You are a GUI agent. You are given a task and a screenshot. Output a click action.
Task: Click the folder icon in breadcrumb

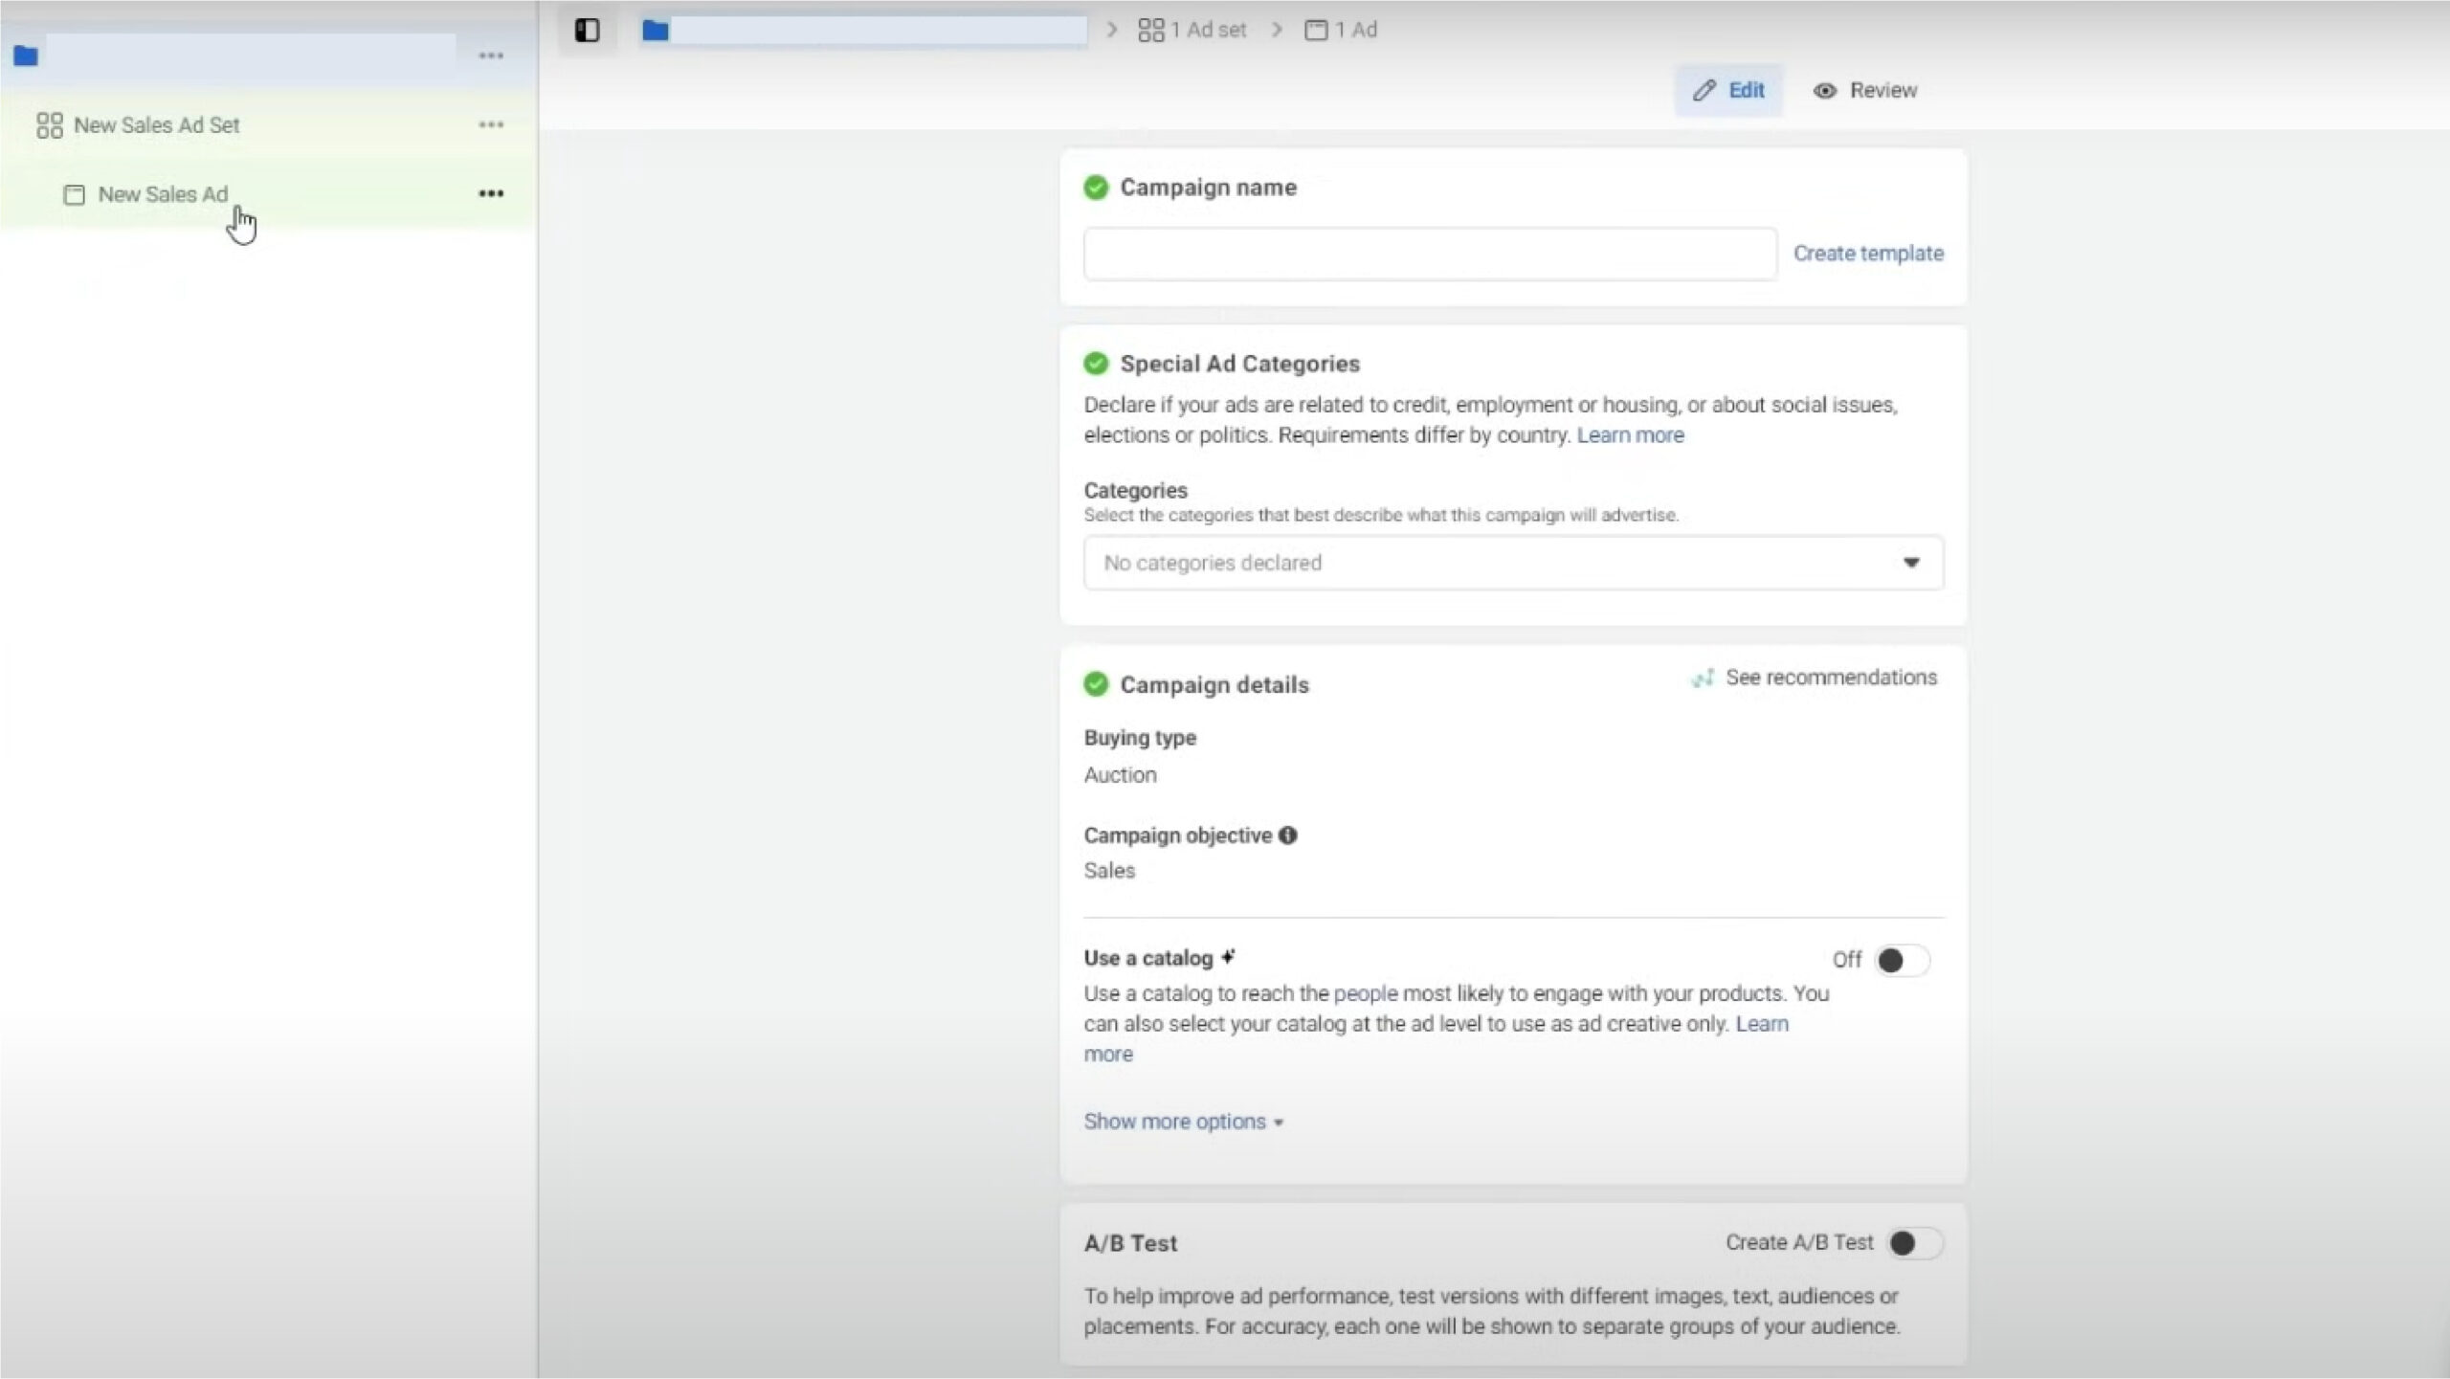[656, 31]
